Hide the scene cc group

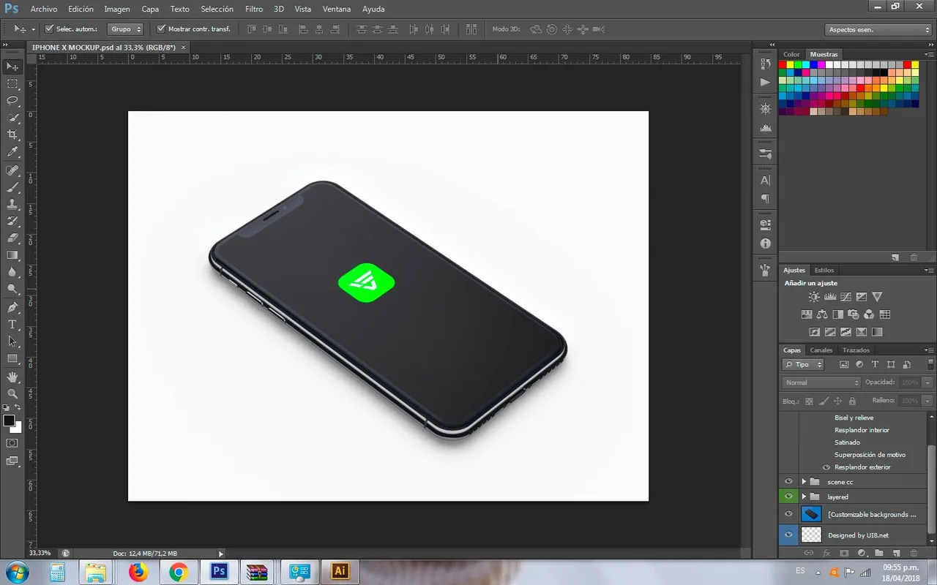click(x=788, y=482)
